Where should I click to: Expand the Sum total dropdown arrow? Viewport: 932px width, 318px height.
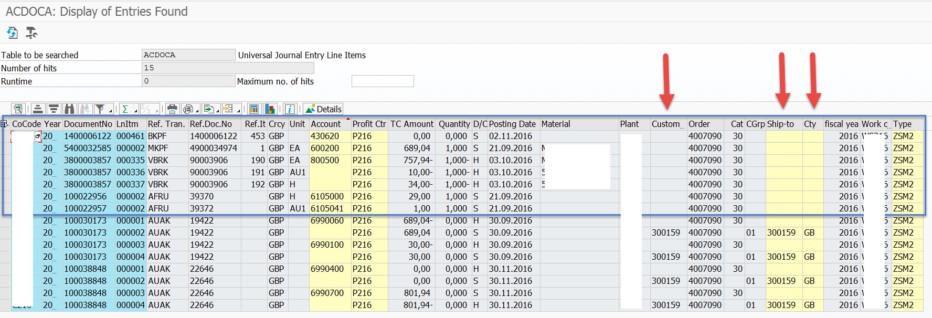[136, 111]
